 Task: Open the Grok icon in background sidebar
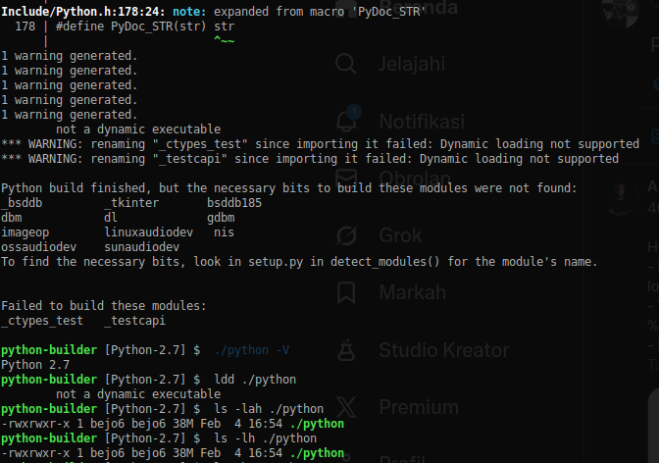[346, 235]
